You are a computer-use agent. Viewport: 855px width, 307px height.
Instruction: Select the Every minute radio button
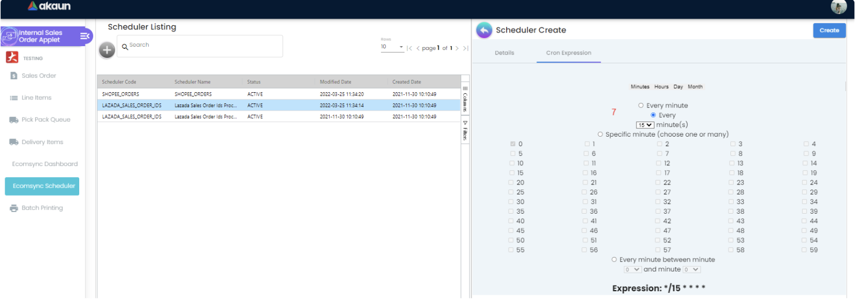tap(641, 106)
